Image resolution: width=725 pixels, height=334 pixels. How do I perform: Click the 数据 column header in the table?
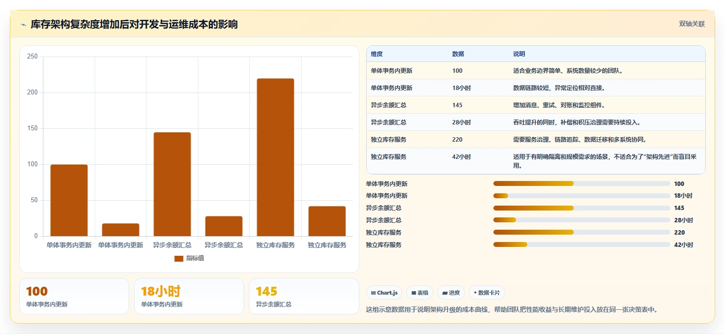(x=458, y=54)
